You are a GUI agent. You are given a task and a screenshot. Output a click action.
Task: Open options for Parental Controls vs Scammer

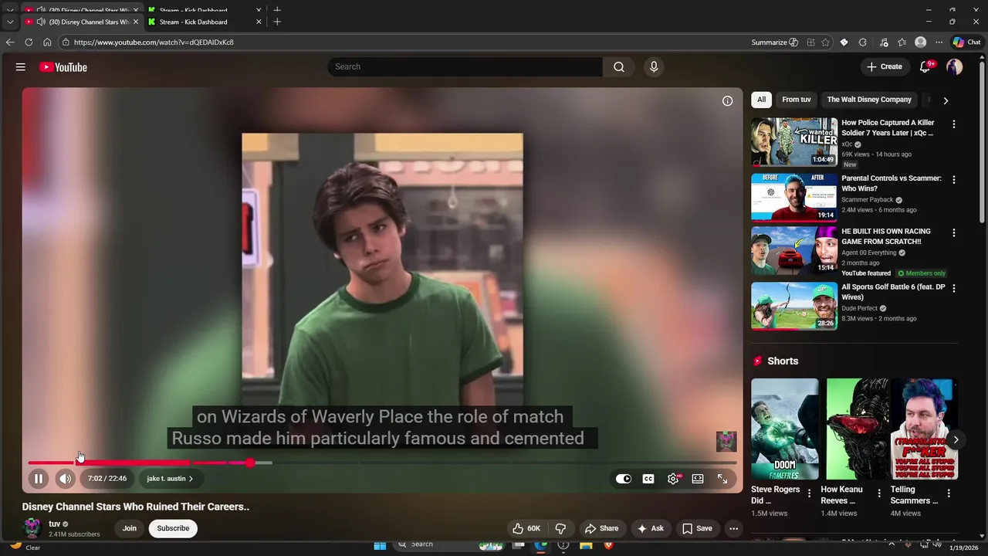pos(954,179)
